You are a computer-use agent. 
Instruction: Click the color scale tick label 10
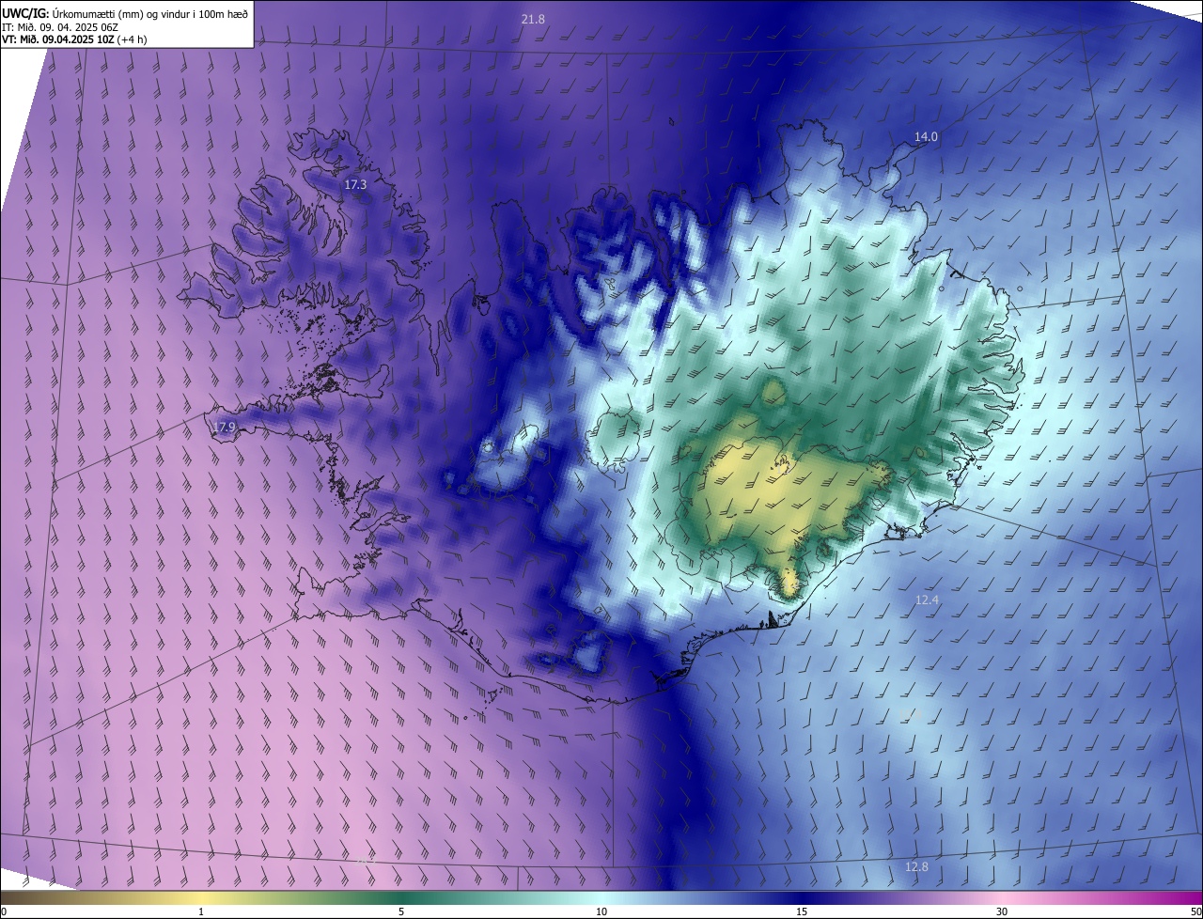tap(601, 911)
